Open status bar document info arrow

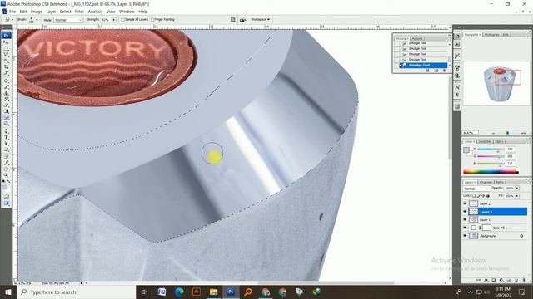(81, 282)
